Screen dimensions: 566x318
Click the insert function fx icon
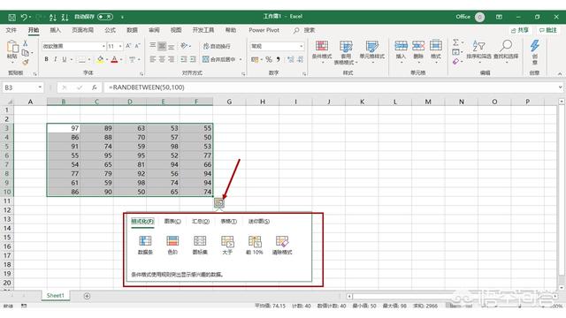pyautogui.click(x=95, y=87)
